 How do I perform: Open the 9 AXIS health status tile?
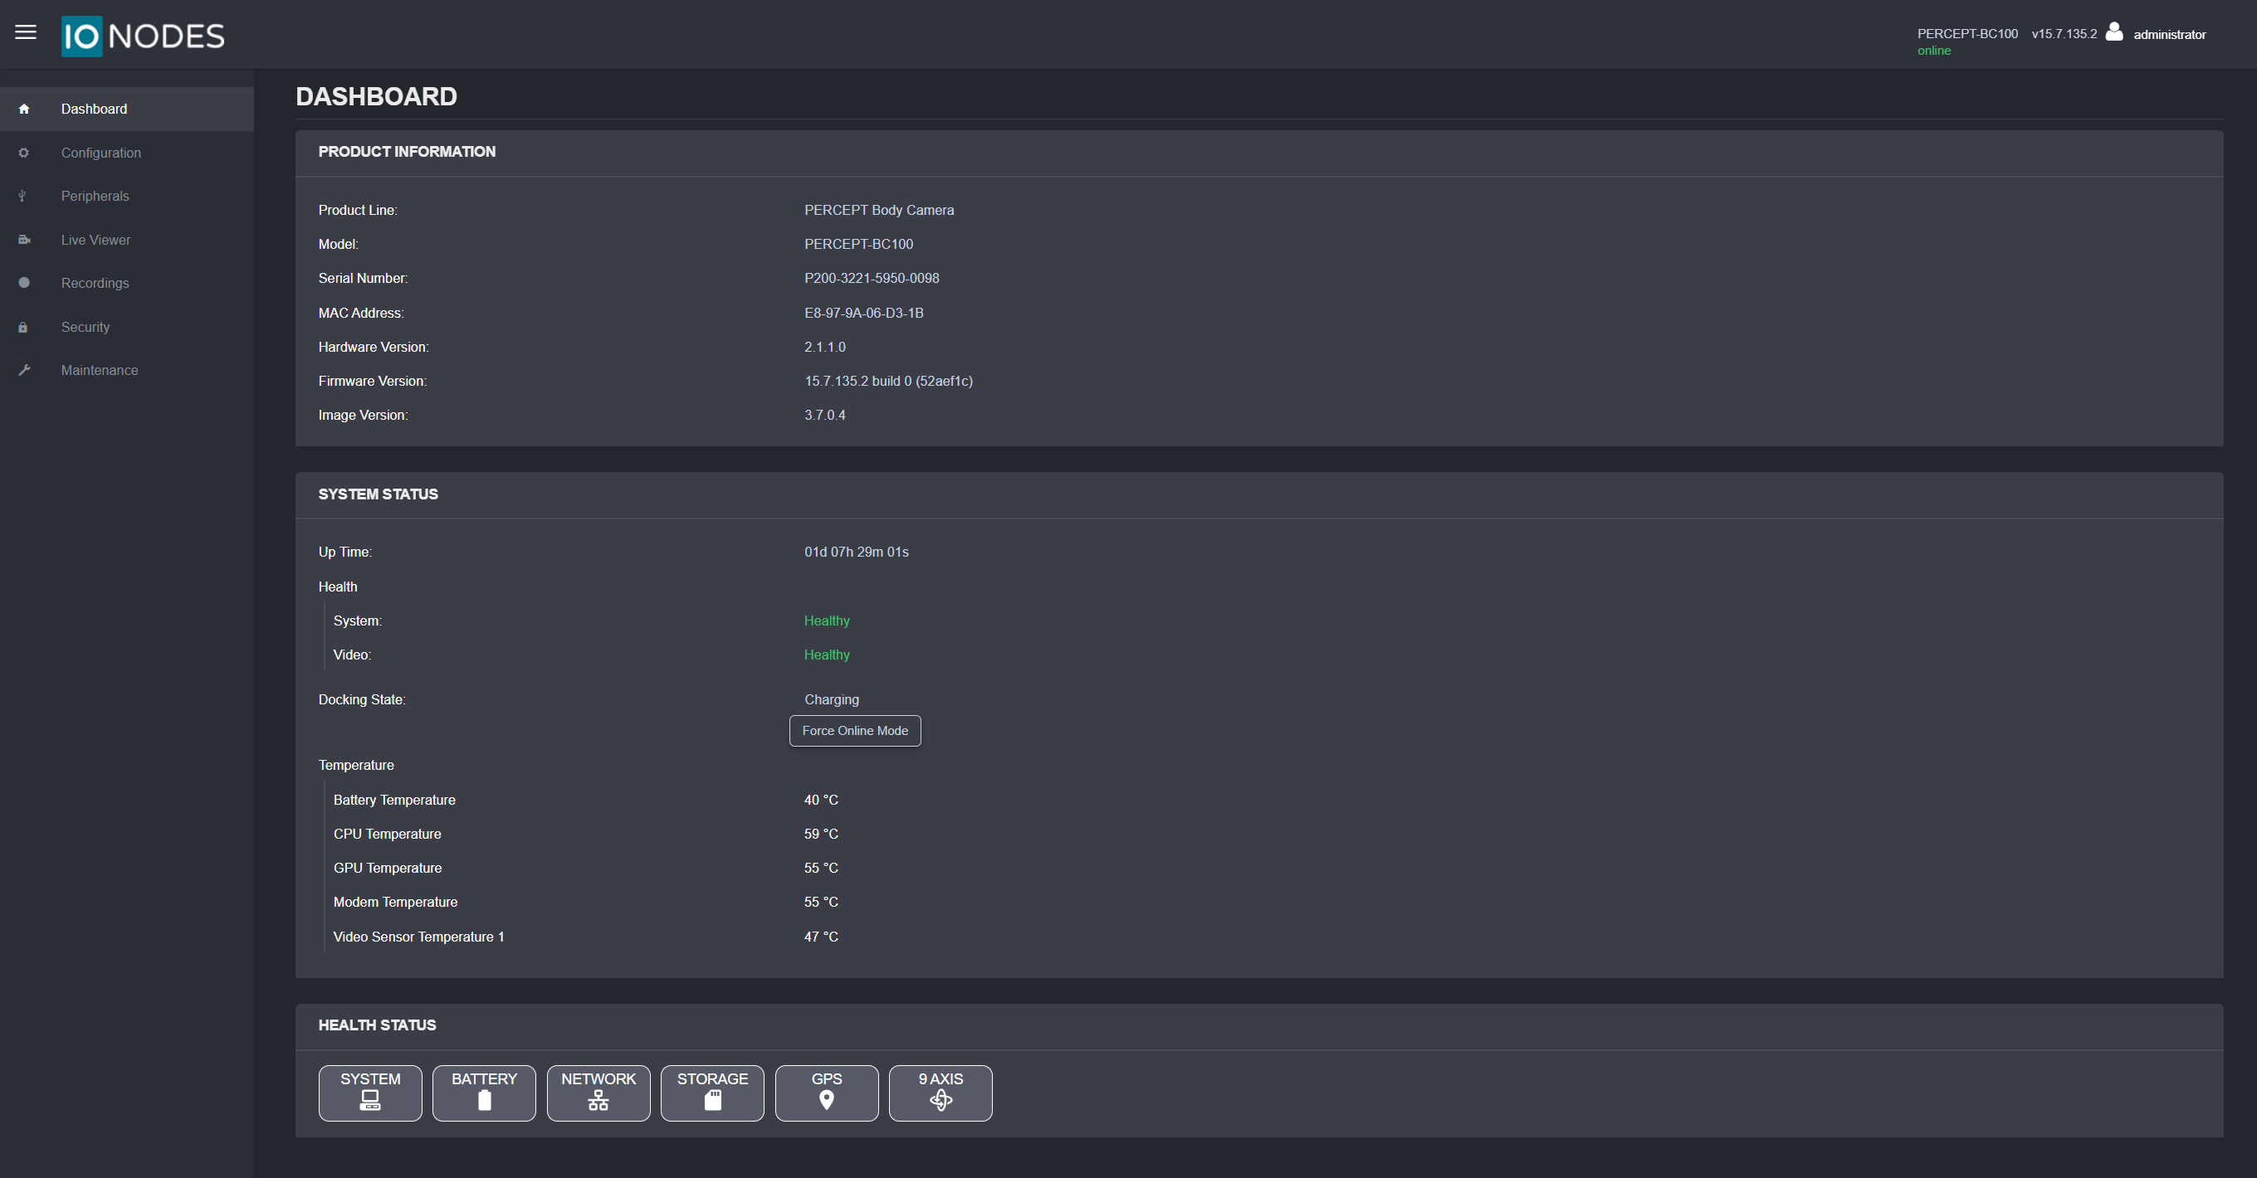940,1093
